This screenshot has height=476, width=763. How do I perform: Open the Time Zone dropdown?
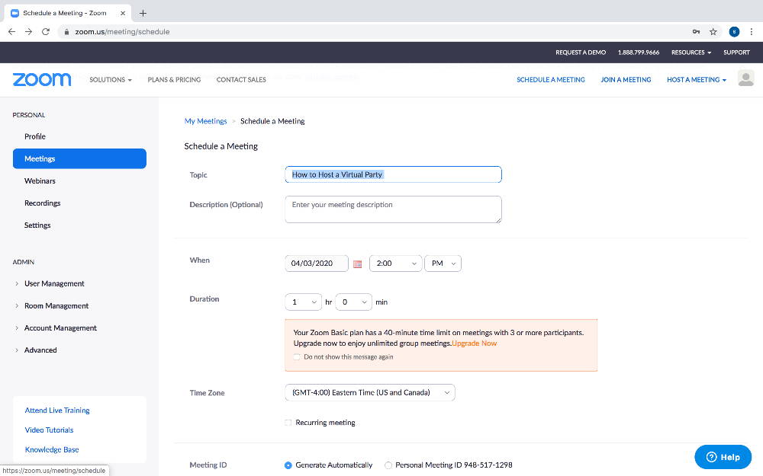pos(370,392)
